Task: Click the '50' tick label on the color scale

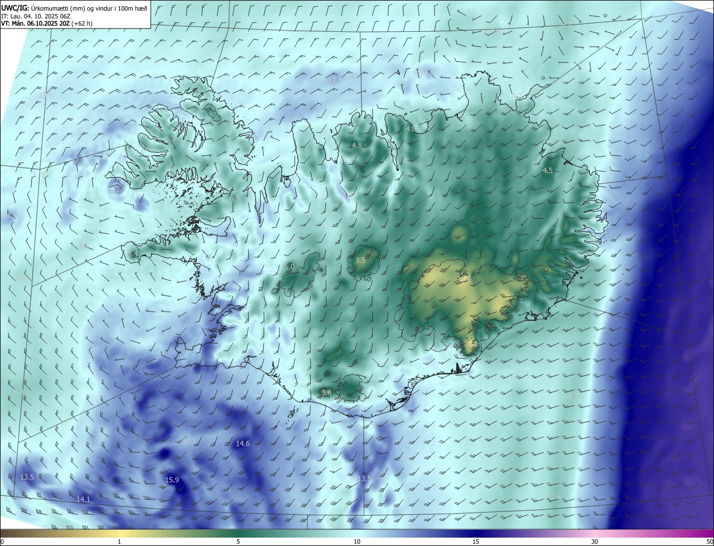Action: point(710,542)
